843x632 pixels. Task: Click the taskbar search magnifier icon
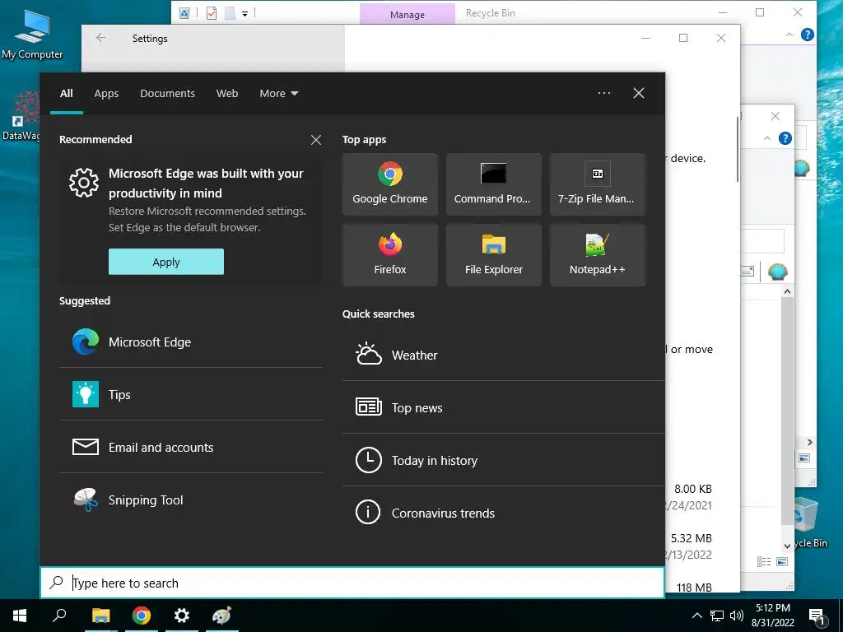(x=59, y=616)
